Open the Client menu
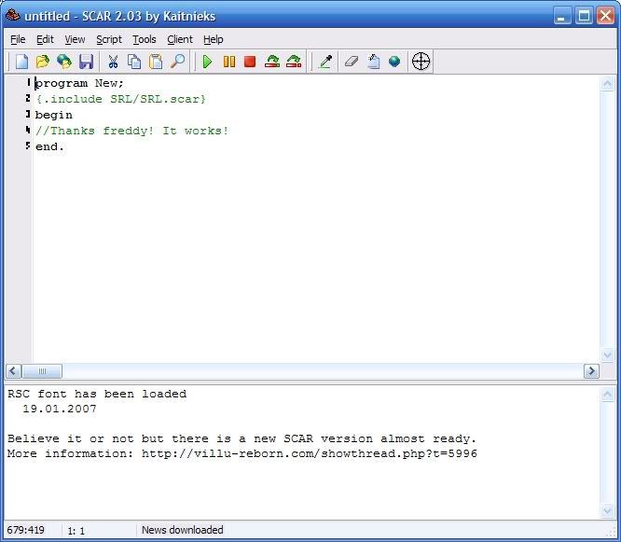The width and height of the screenshot is (621, 542). tap(180, 39)
